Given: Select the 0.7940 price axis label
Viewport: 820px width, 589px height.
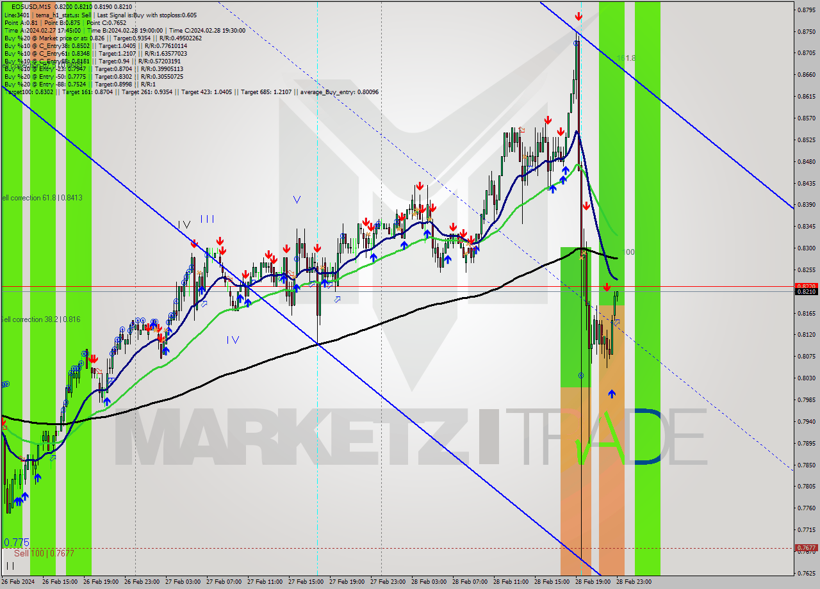Looking at the screenshot, I should pos(805,421).
